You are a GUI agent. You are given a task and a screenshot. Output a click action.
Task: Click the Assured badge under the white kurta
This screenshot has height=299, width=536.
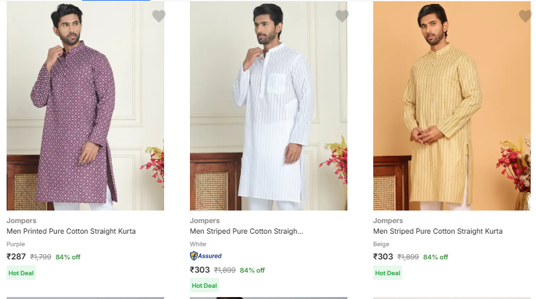click(206, 256)
